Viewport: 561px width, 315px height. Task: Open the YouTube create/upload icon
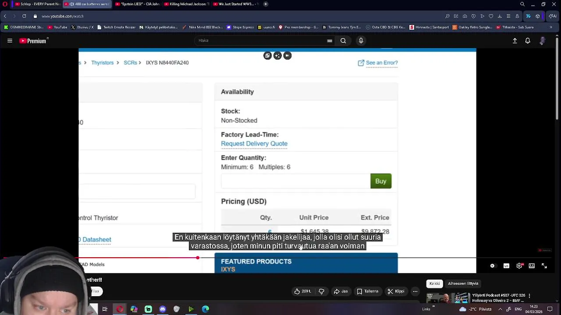point(515,41)
